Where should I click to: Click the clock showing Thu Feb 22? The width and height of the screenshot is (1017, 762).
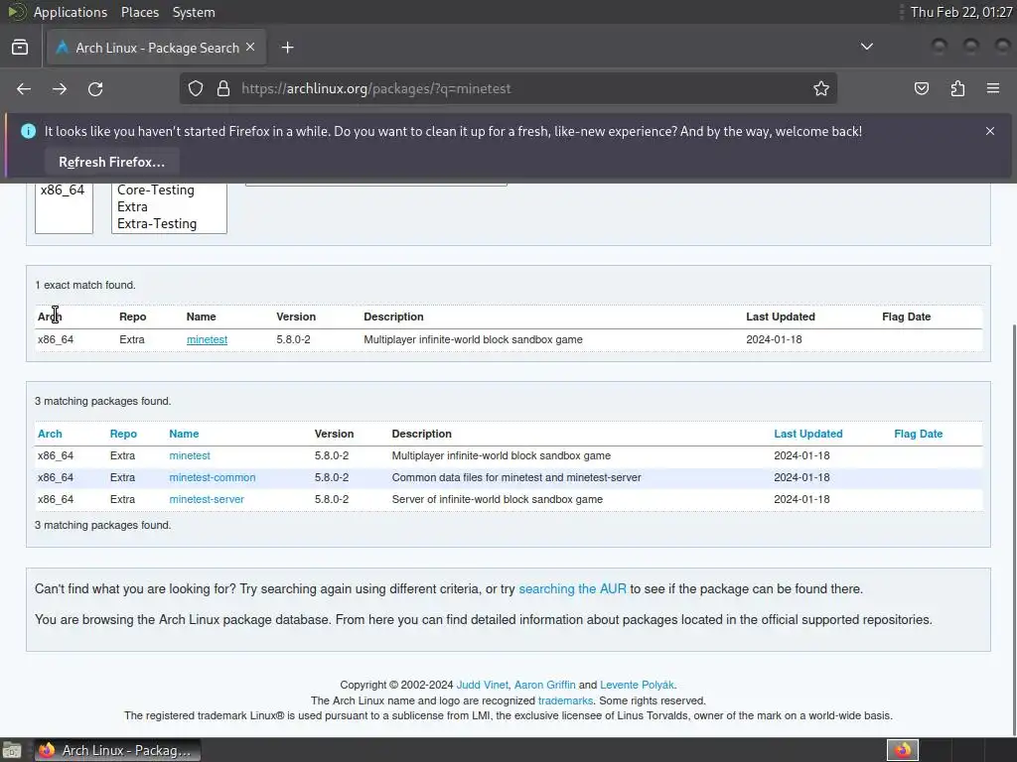[x=961, y=12]
